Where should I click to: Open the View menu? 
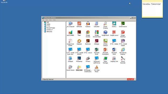click(x=50, y=20)
